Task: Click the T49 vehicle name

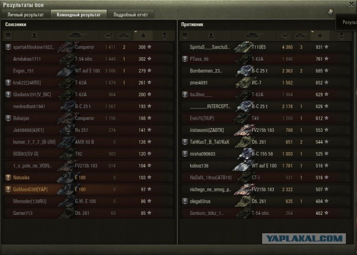Action: tap(255, 118)
